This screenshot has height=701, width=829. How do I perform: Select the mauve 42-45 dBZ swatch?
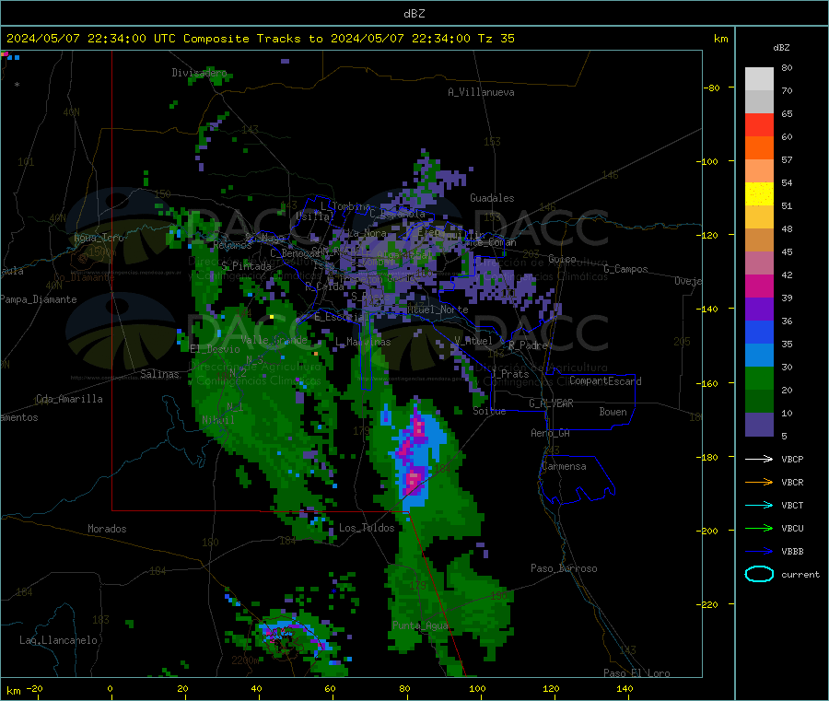(759, 263)
